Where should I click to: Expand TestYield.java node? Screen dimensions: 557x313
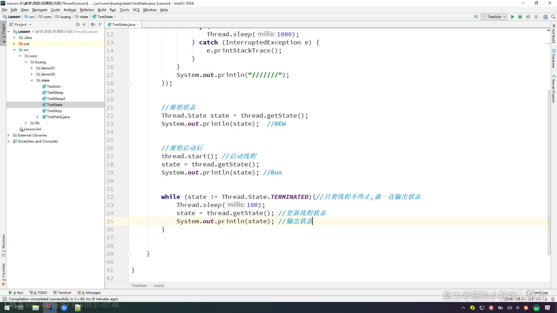click(38, 117)
